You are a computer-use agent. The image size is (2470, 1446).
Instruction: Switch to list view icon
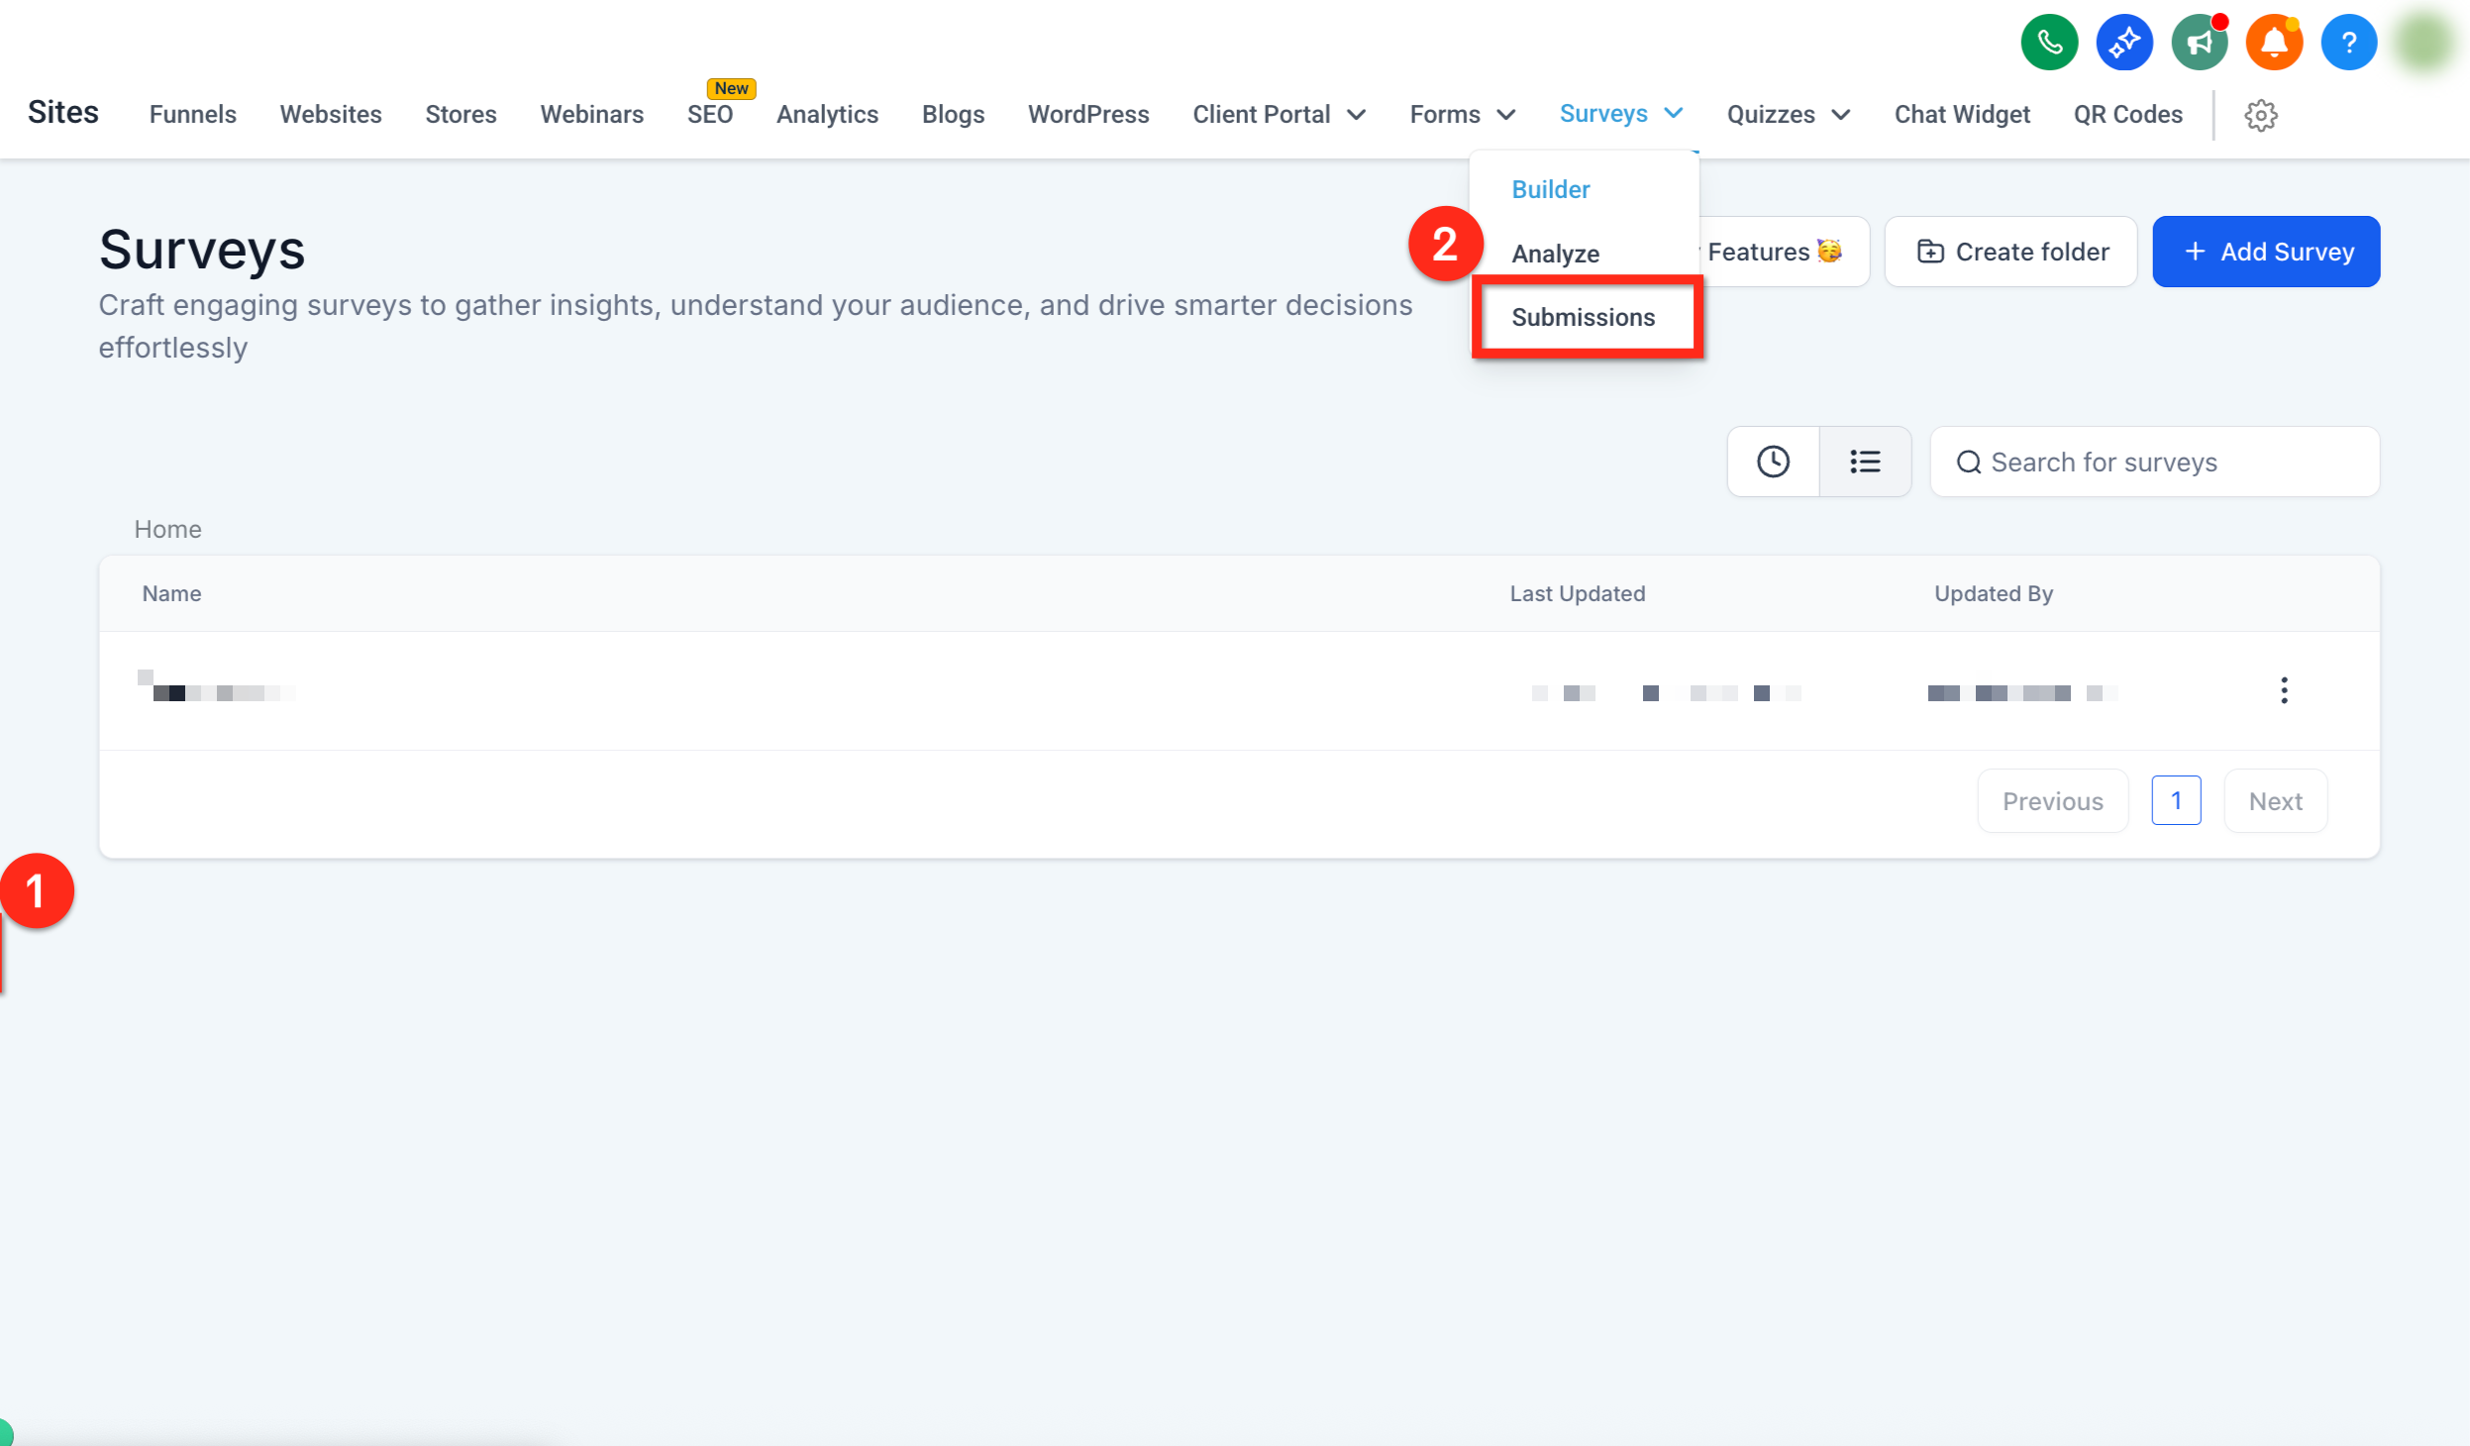click(x=1865, y=462)
